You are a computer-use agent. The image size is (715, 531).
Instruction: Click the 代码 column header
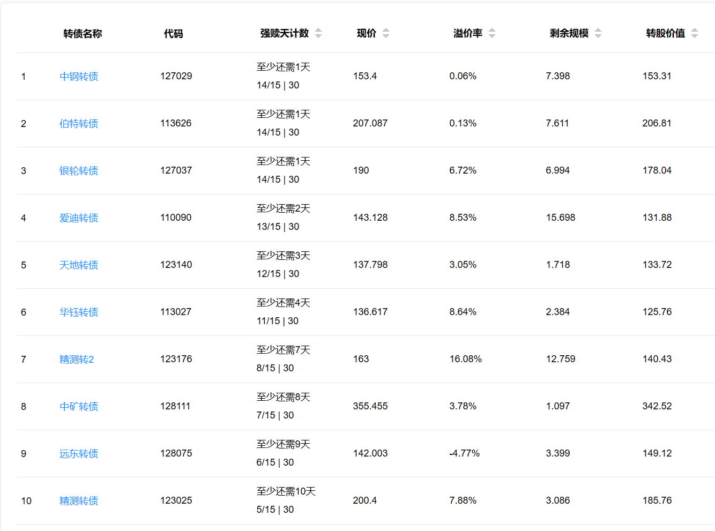pos(173,34)
